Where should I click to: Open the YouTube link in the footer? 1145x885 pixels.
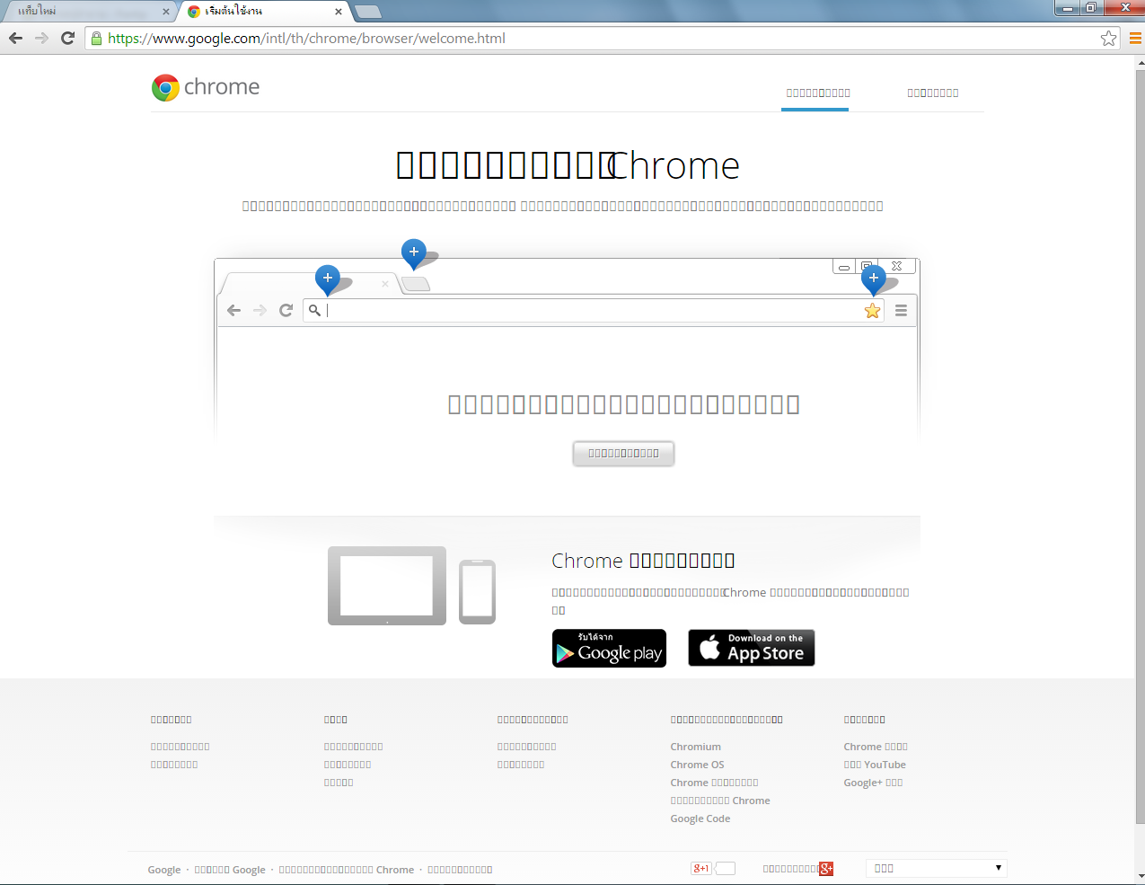coord(875,765)
